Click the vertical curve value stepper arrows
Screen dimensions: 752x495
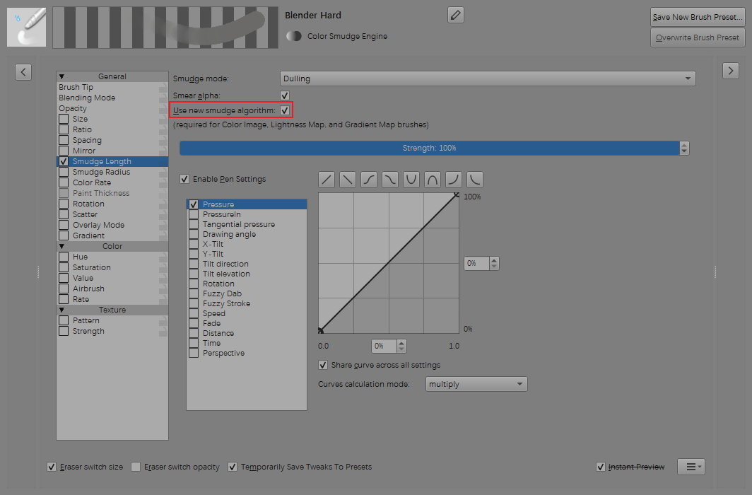coord(495,263)
